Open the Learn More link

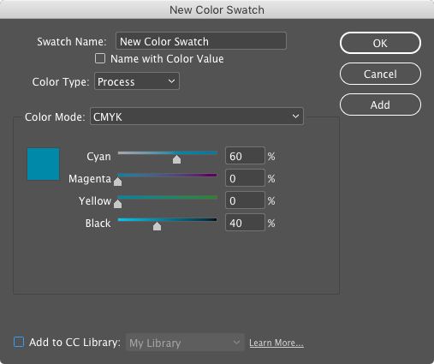[x=276, y=343]
